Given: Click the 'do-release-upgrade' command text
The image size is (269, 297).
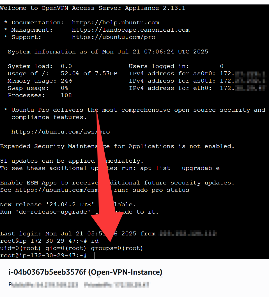Looking at the screenshot, I should tap(53, 212).
